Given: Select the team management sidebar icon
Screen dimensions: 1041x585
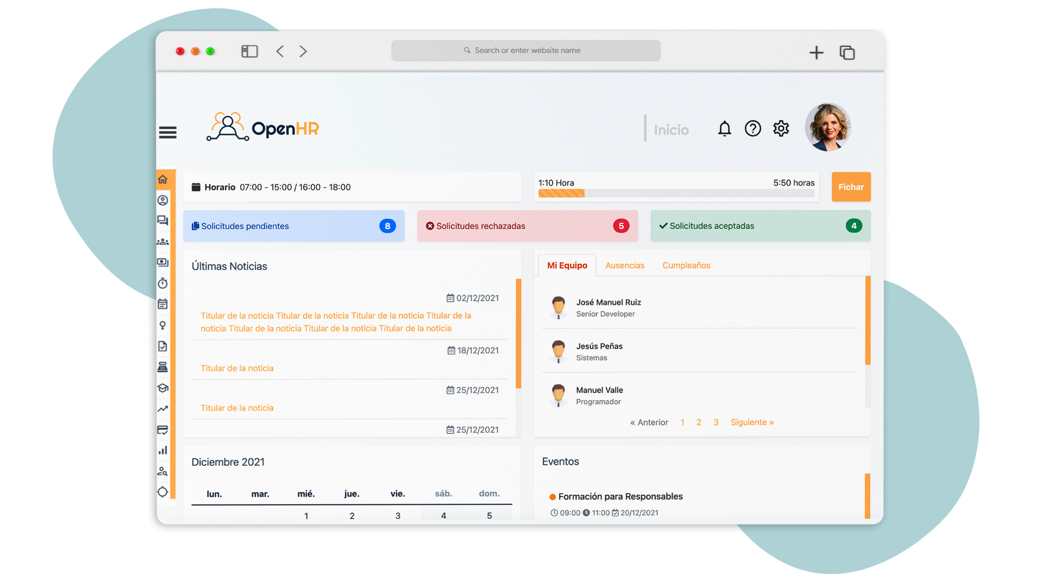Looking at the screenshot, I should [163, 241].
